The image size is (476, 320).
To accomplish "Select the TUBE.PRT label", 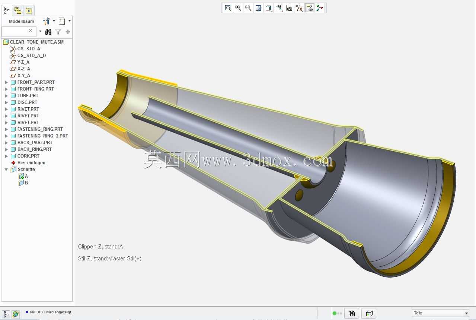I will point(28,96).
